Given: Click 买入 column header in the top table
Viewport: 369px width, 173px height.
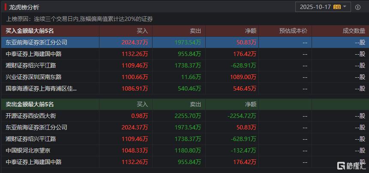Looking at the screenshot, I should 142,31.
